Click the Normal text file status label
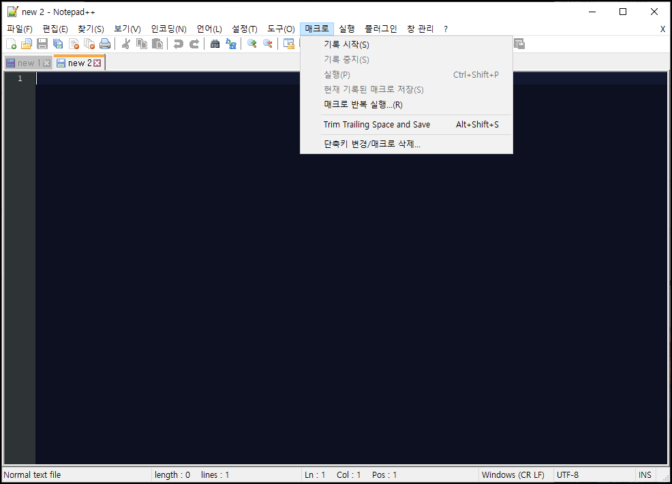The width and height of the screenshot is (672, 484). point(32,475)
